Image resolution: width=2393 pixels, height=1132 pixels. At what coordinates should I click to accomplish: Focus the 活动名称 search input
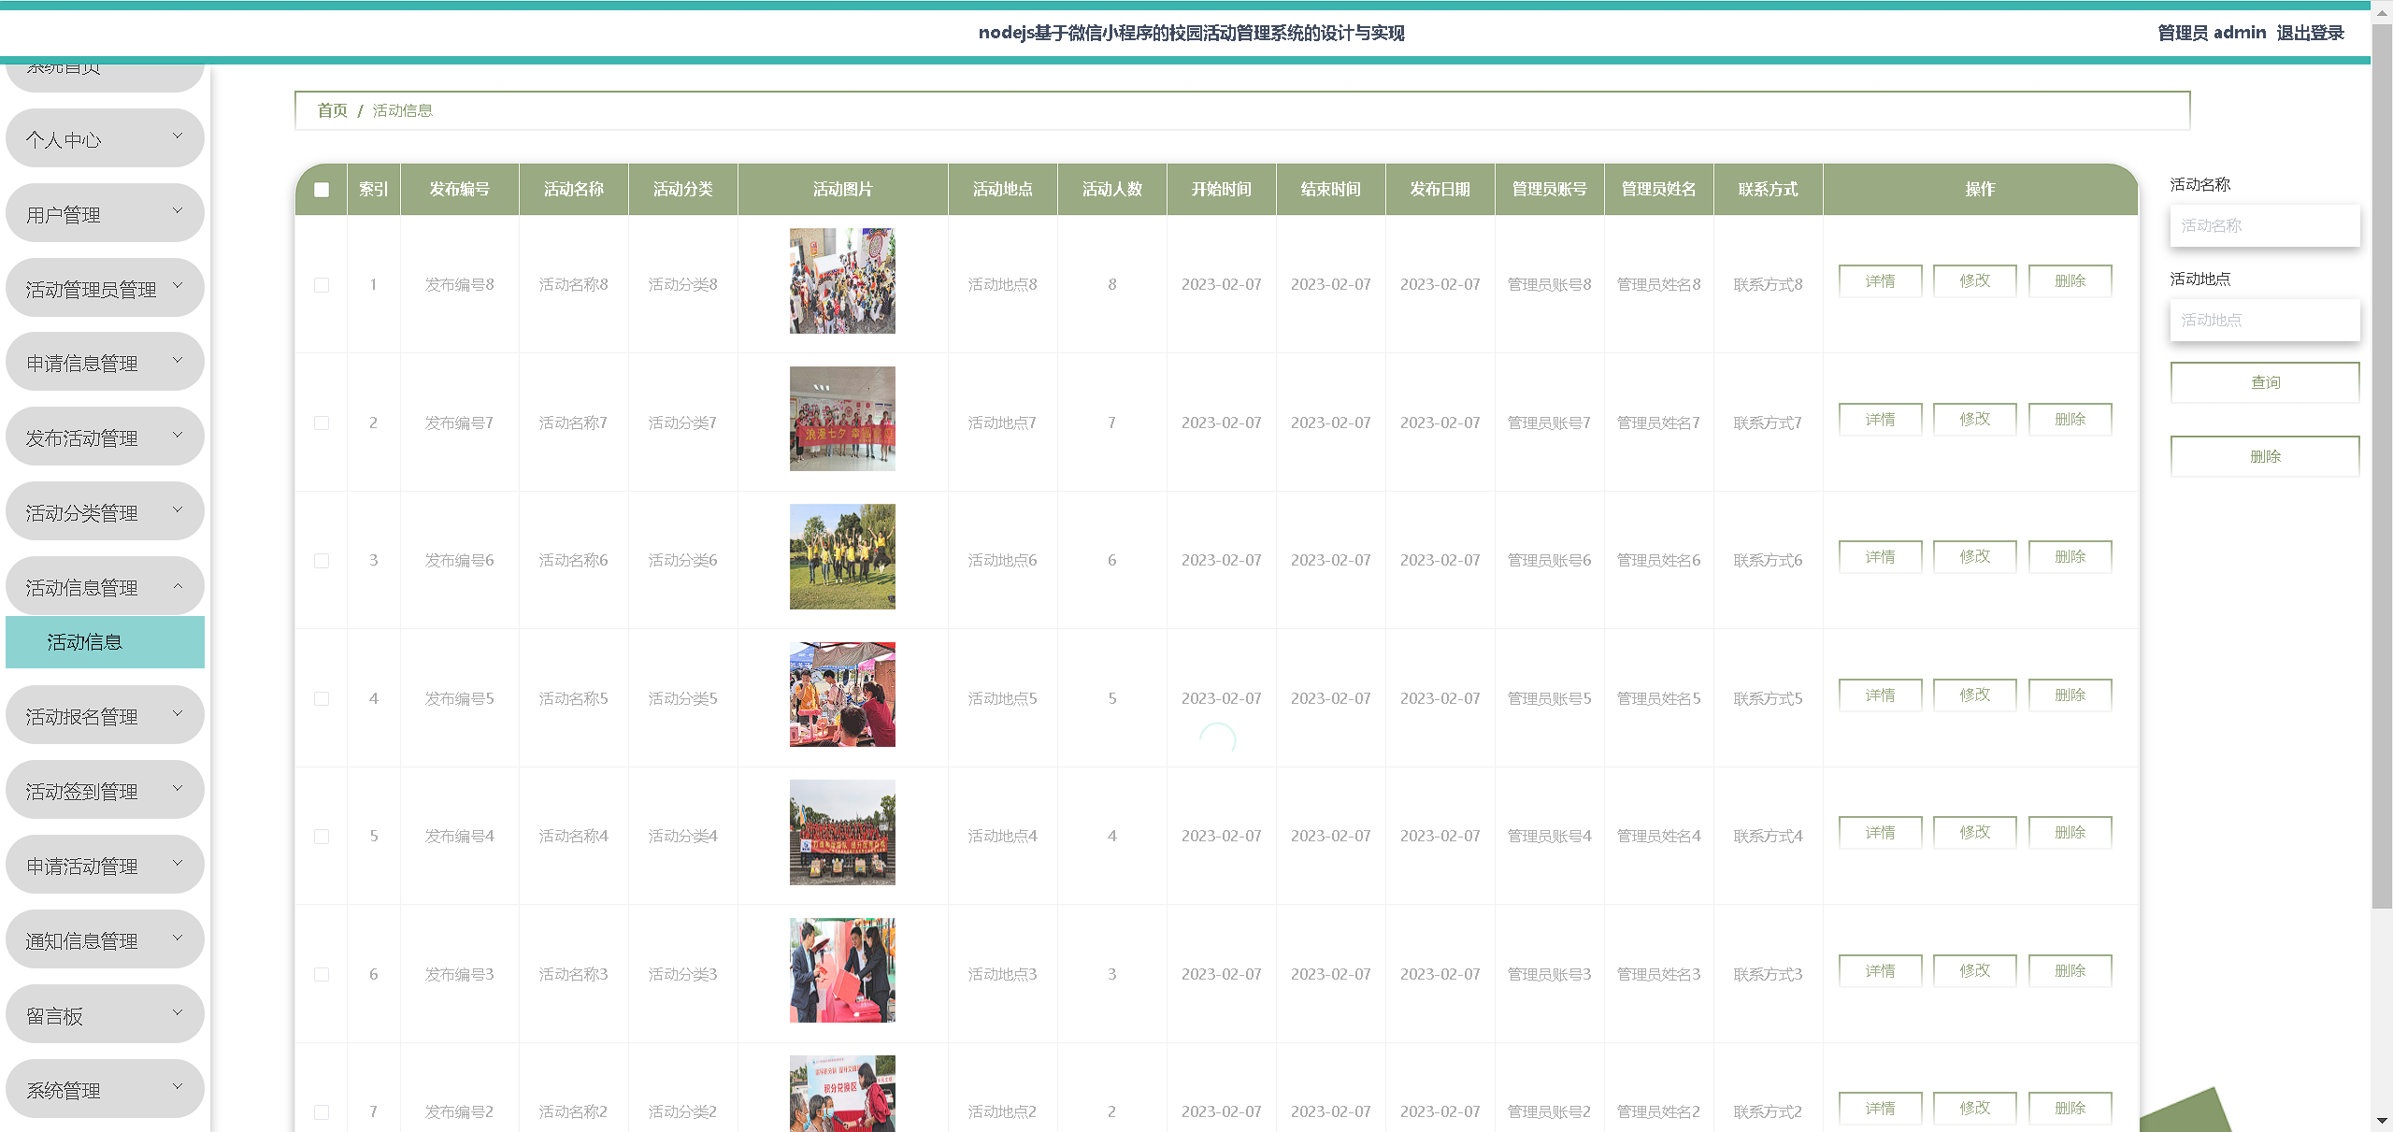point(2264,226)
